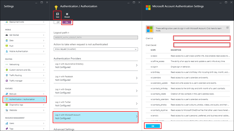Turn App Service Authentication Off
The image size is (234, 131).
(58, 22)
